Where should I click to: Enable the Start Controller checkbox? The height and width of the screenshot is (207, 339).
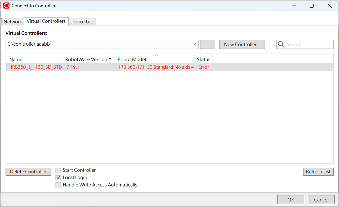coord(58,170)
